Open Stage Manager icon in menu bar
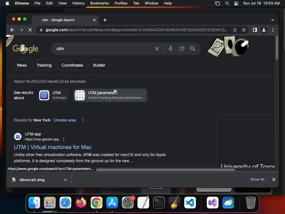This screenshot has height=214, width=285. (218, 3)
